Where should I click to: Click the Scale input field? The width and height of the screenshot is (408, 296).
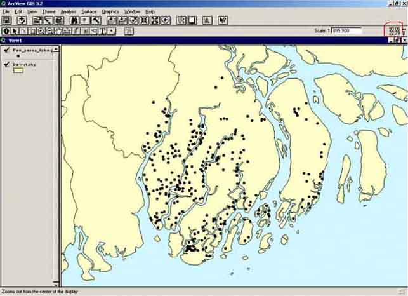coord(346,30)
